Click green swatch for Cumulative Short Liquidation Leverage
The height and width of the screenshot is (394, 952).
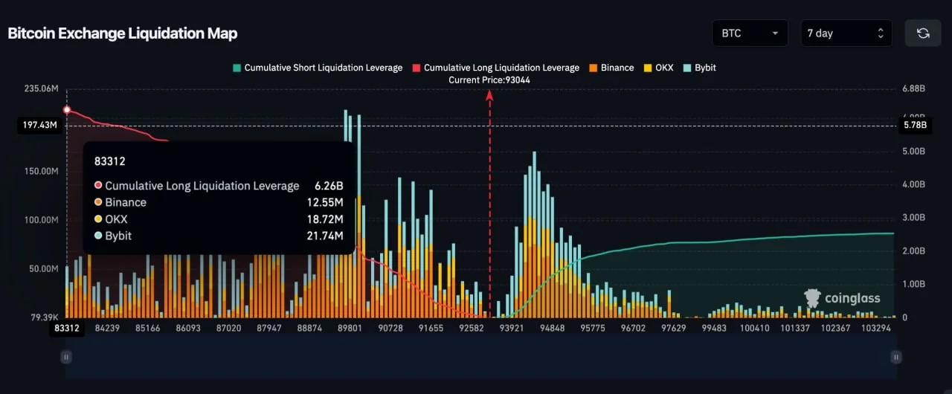237,68
